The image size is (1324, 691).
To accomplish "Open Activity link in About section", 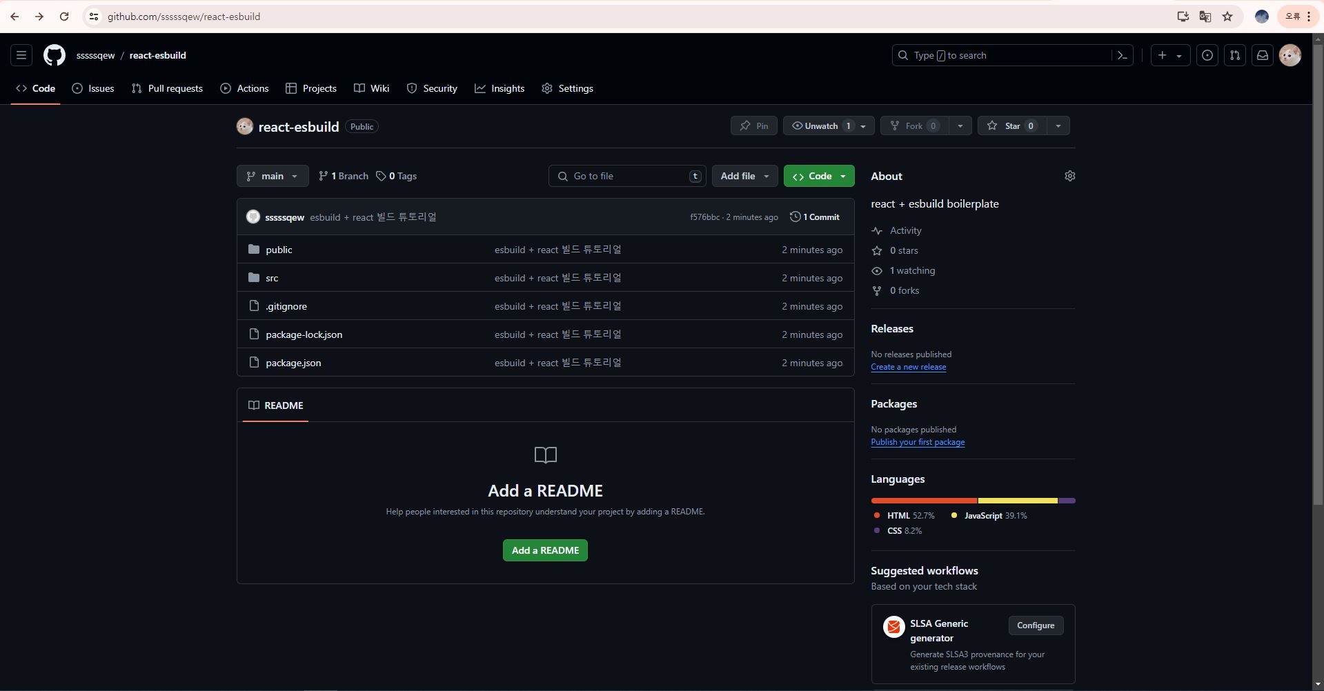I will pos(896,230).
